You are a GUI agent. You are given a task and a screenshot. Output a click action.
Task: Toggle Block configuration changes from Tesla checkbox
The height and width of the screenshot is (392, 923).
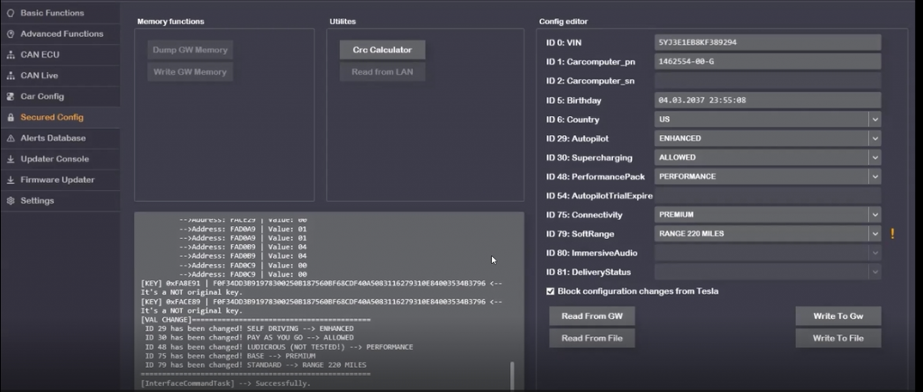point(551,291)
